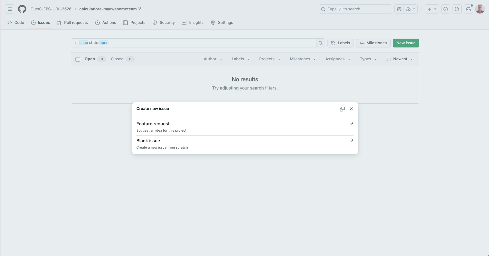Expand the Milestones filter dropdown

pos(303,59)
